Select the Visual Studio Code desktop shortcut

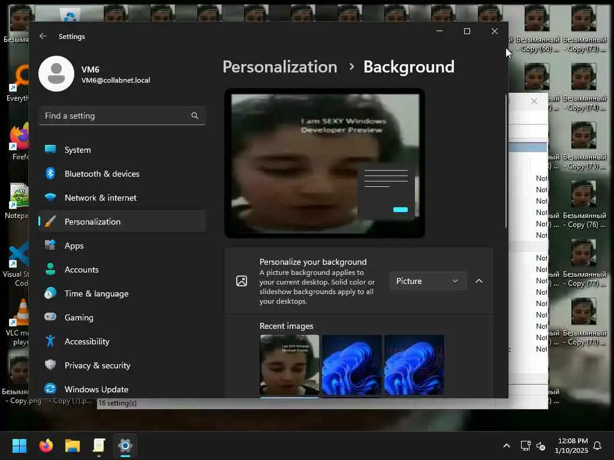coord(16,264)
